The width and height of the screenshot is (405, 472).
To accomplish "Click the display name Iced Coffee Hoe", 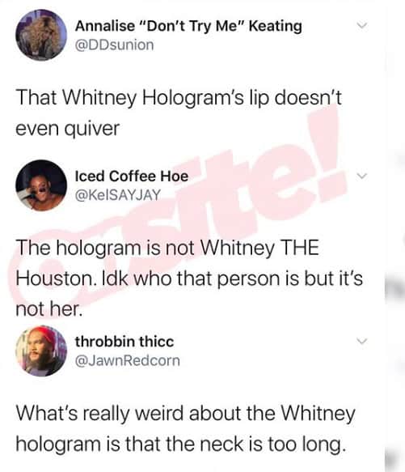I will pyautogui.click(x=132, y=176).
